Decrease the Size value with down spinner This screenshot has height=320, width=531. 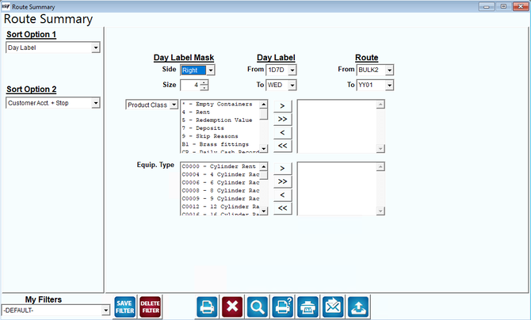[x=204, y=88]
